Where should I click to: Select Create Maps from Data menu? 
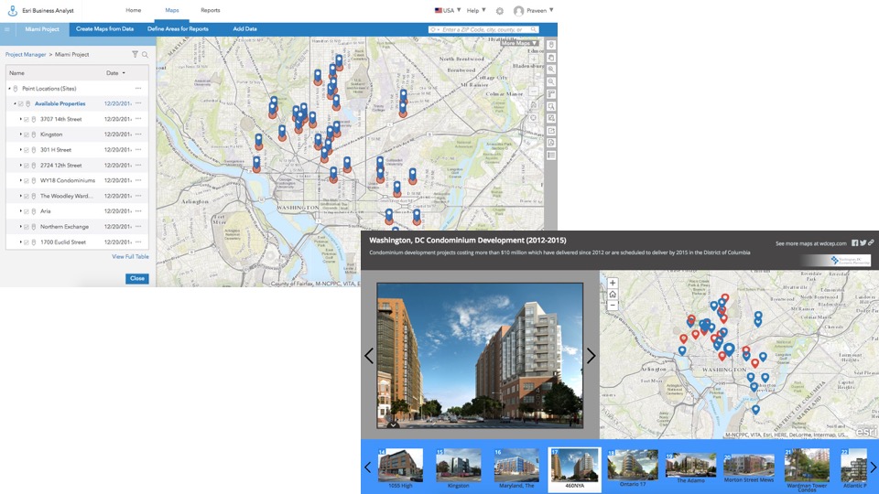pyautogui.click(x=104, y=29)
